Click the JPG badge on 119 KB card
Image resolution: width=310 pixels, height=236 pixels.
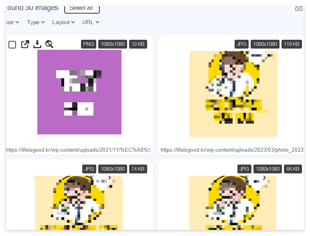[241, 44]
